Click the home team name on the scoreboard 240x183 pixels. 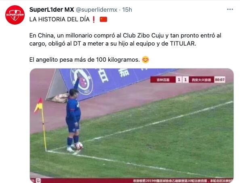point(163,80)
